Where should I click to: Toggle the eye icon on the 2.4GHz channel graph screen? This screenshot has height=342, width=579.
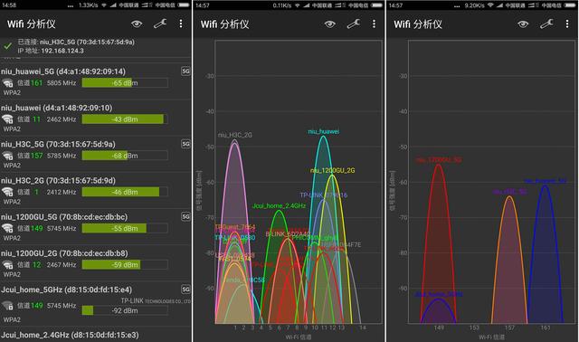pyautogui.click(x=329, y=24)
